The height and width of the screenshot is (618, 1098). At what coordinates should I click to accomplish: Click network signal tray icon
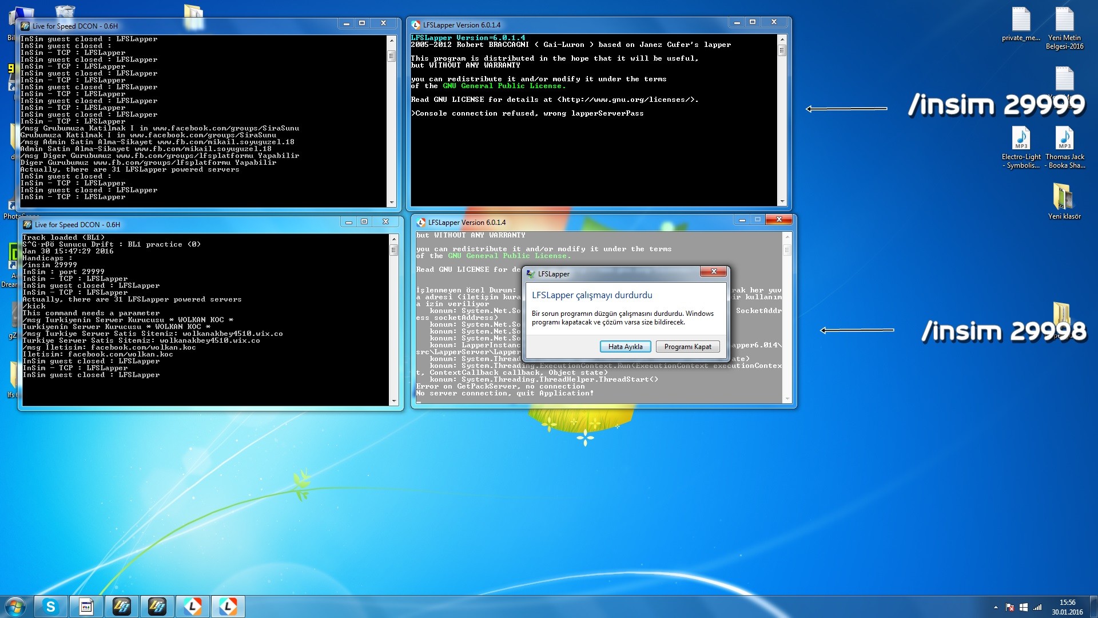coord(1037,607)
